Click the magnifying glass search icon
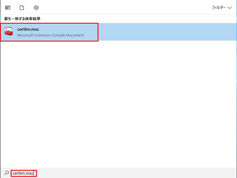237x178 pixels. pyautogui.click(x=7, y=173)
